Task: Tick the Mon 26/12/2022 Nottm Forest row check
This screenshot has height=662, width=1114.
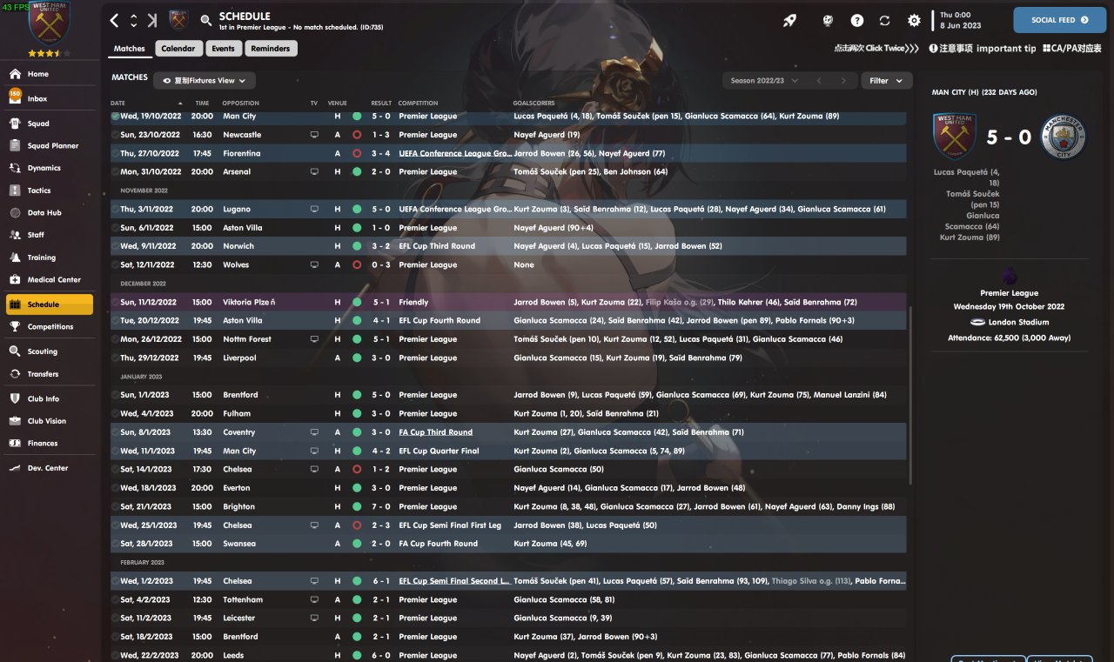Action: tap(115, 339)
